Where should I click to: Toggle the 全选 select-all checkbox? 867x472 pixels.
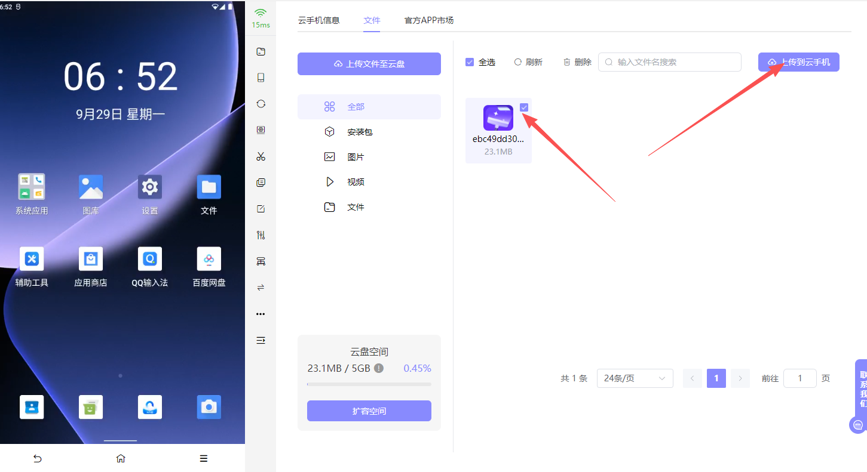coord(470,62)
